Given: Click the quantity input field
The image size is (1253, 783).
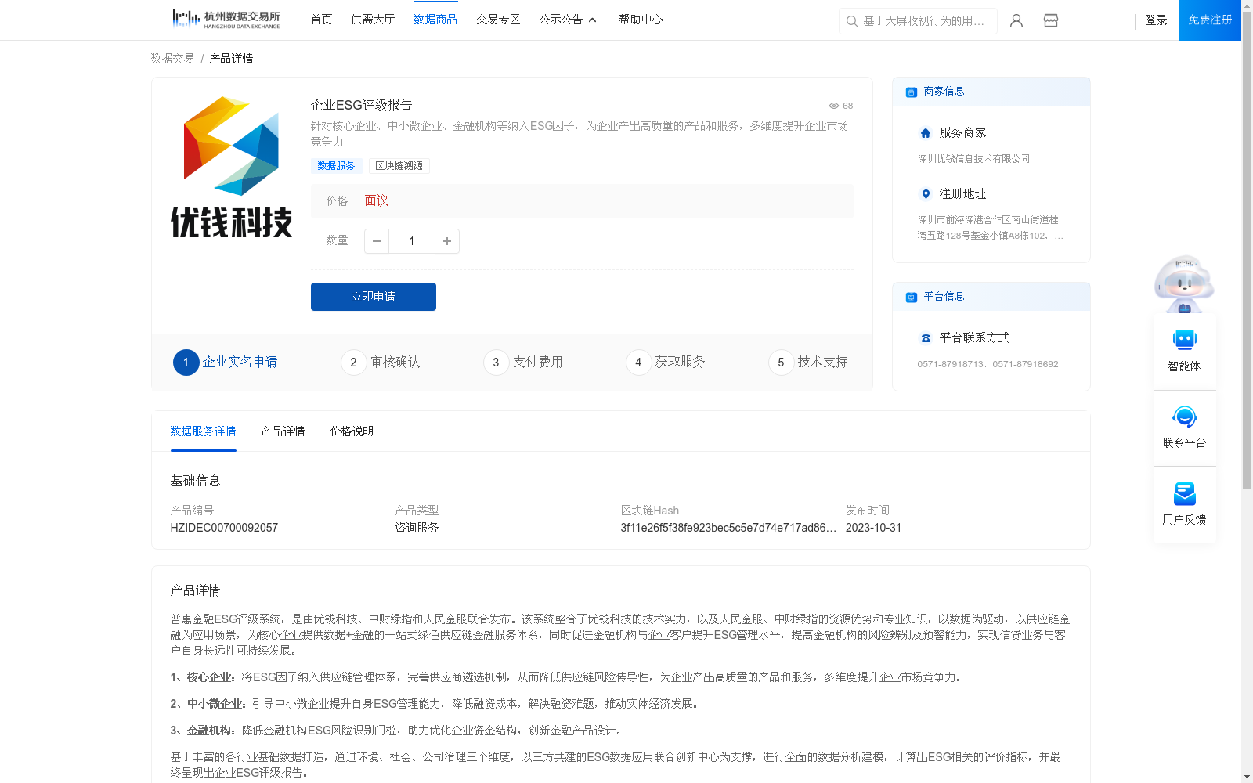Looking at the screenshot, I should pyautogui.click(x=412, y=241).
